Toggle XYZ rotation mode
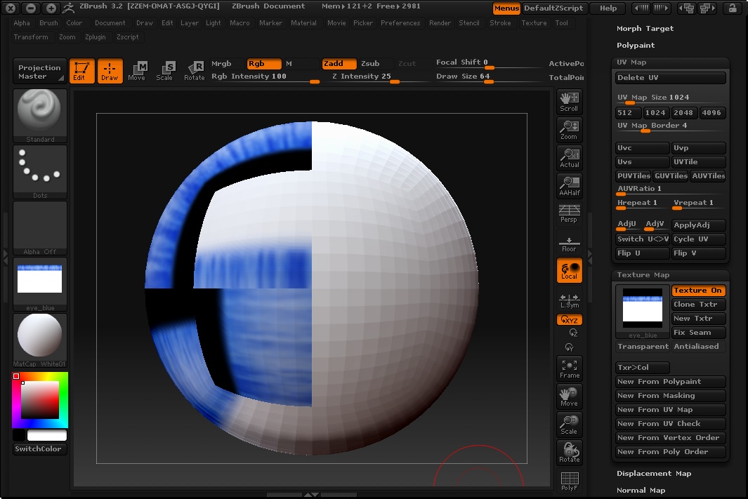The height and width of the screenshot is (499, 748). pyautogui.click(x=569, y=320)
